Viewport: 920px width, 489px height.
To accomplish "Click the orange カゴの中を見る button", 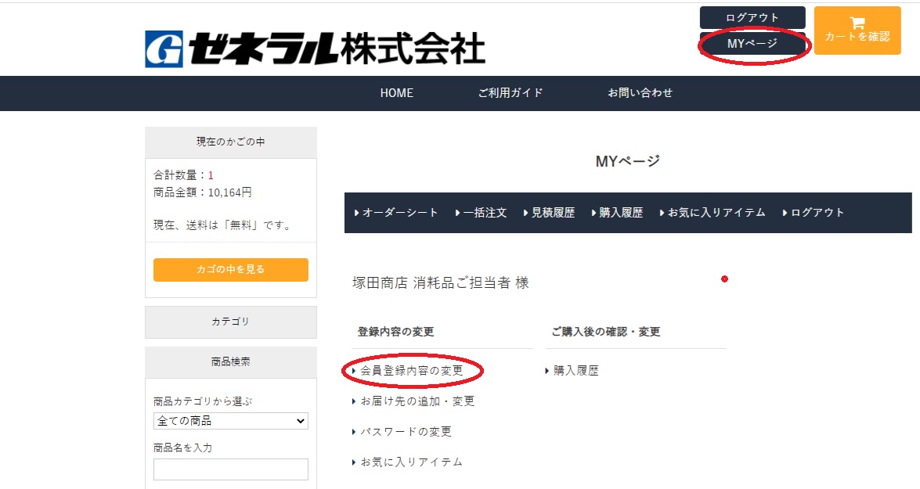I will [x=230, y=269].
